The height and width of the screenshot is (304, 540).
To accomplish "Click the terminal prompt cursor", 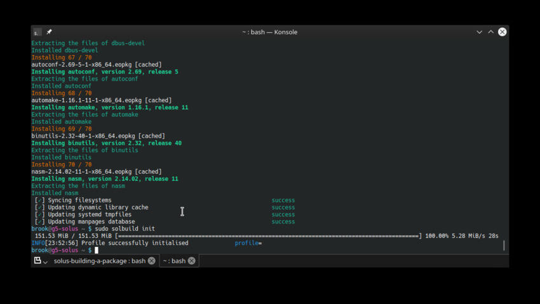I will (97, 250).
